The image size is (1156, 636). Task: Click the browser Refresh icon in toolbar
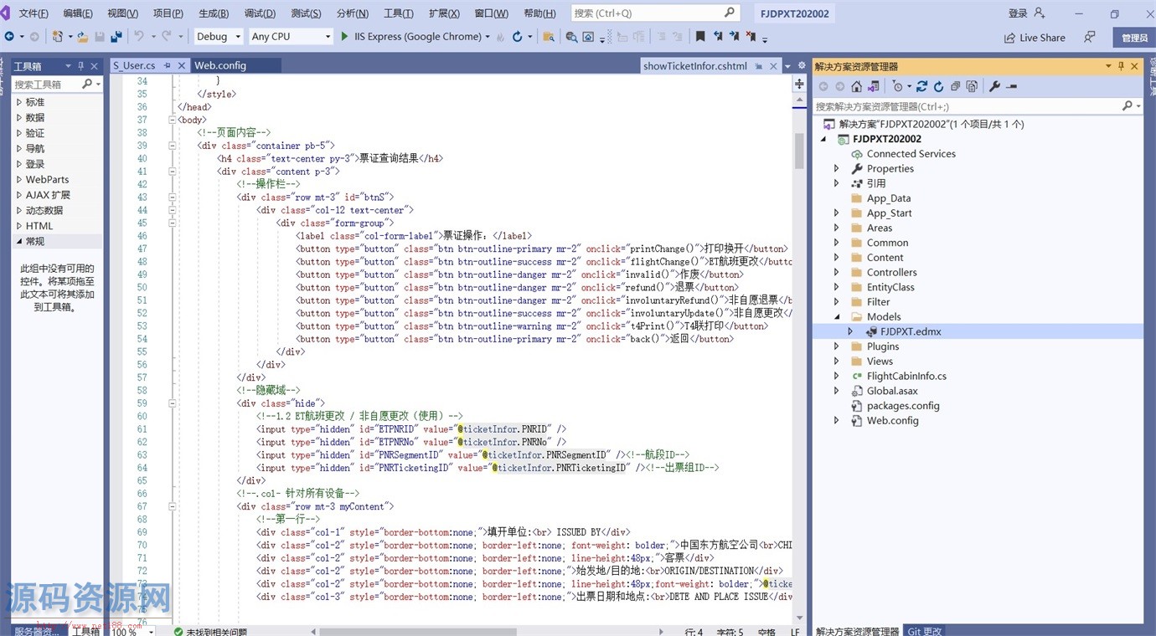(518, 37)
